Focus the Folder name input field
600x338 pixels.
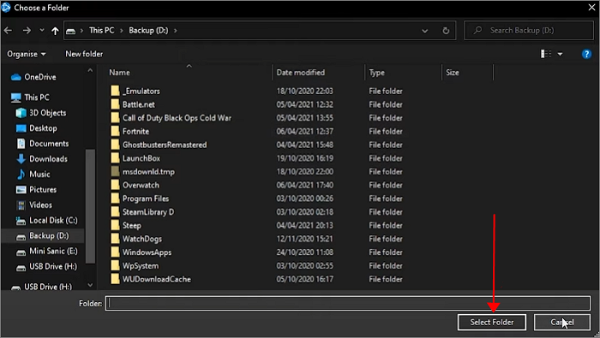click(348, 303)
